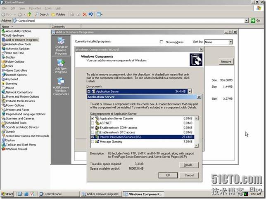
Task: Select Taskbar and Start Menu item
Action: (19, 145)
